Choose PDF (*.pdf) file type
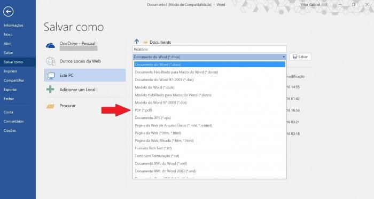The image size is (374, 199). point(209,110)
